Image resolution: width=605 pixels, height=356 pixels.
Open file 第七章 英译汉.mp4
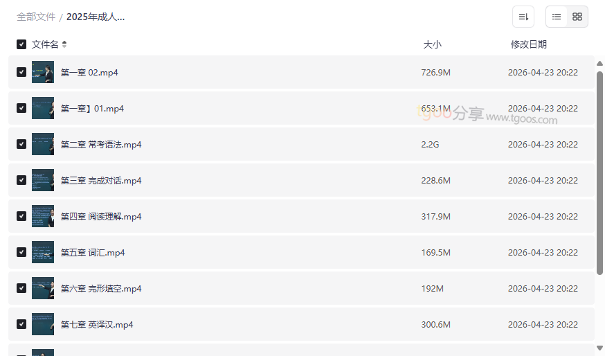click(x=97, y=324)
